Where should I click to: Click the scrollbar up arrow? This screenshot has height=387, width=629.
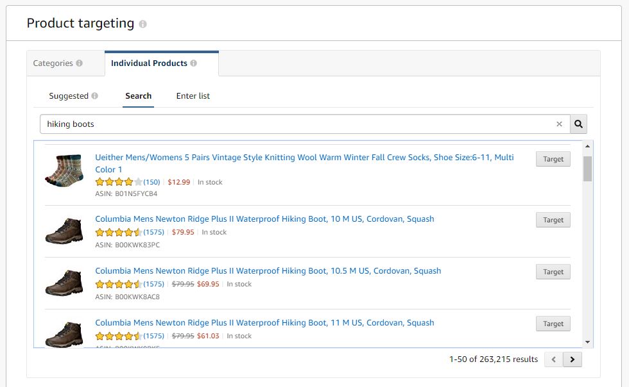point(587,146)
